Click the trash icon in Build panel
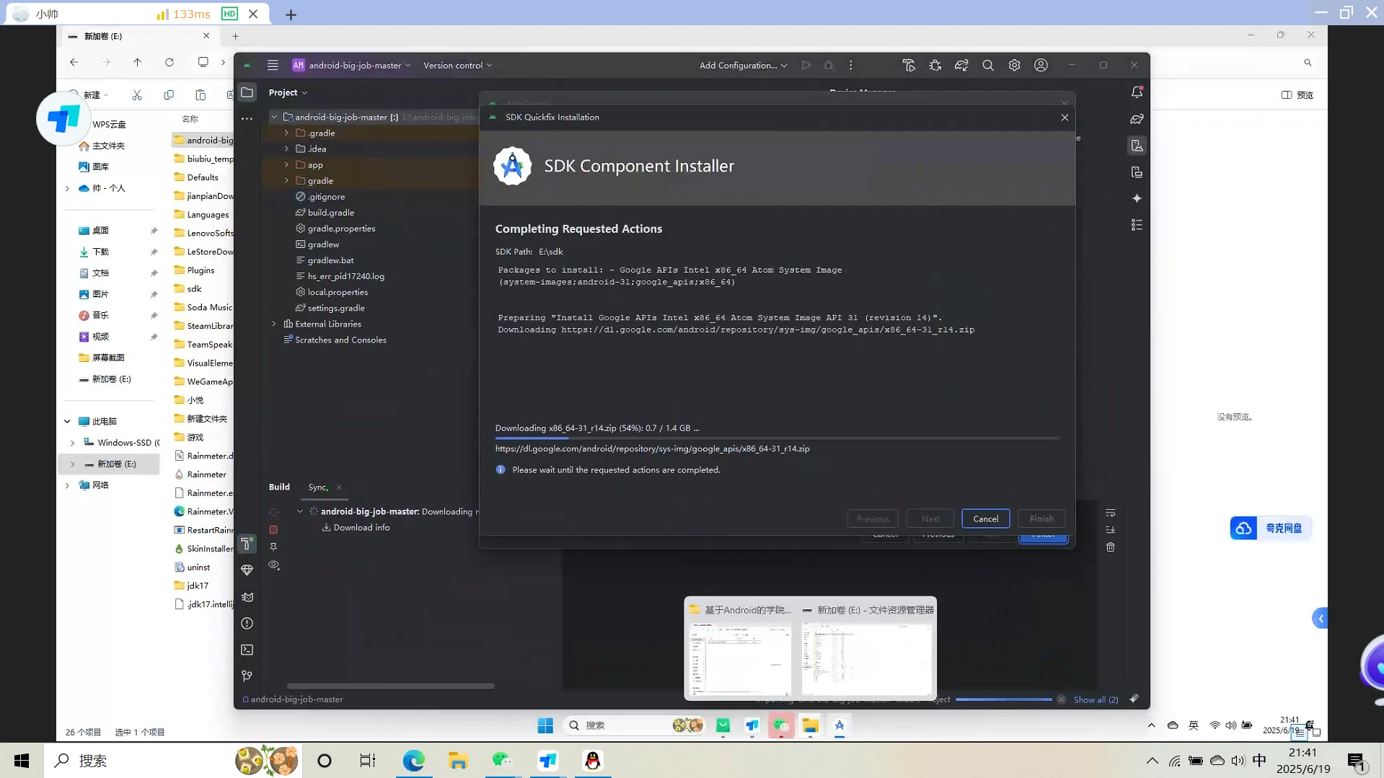Screen dimensions: 1384x778 1111,547
